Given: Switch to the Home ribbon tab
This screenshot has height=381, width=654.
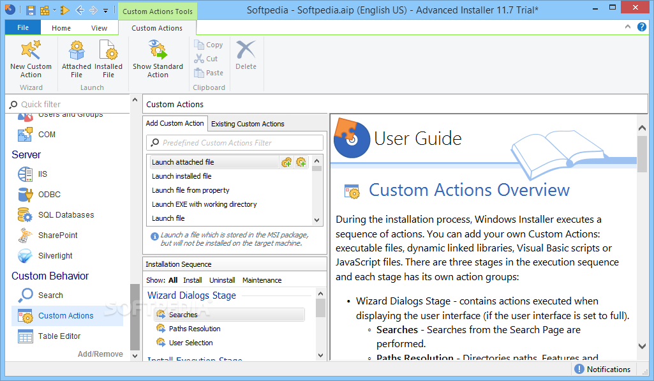Looking at the screenshot, I should (61, 28).
